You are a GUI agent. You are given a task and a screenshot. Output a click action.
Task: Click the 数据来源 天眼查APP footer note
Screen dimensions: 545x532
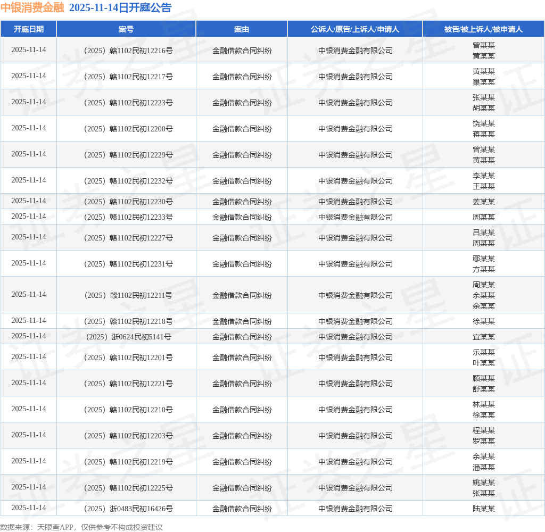click(x=81, y=527)
